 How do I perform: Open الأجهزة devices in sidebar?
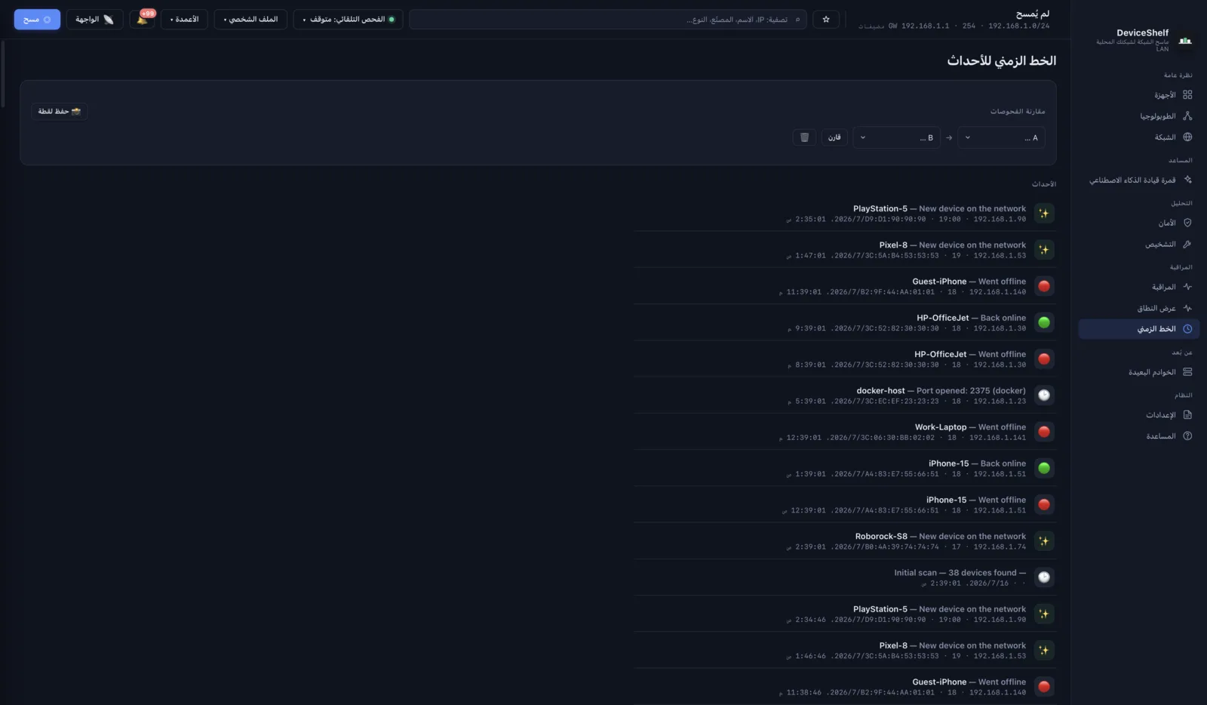1139,94
